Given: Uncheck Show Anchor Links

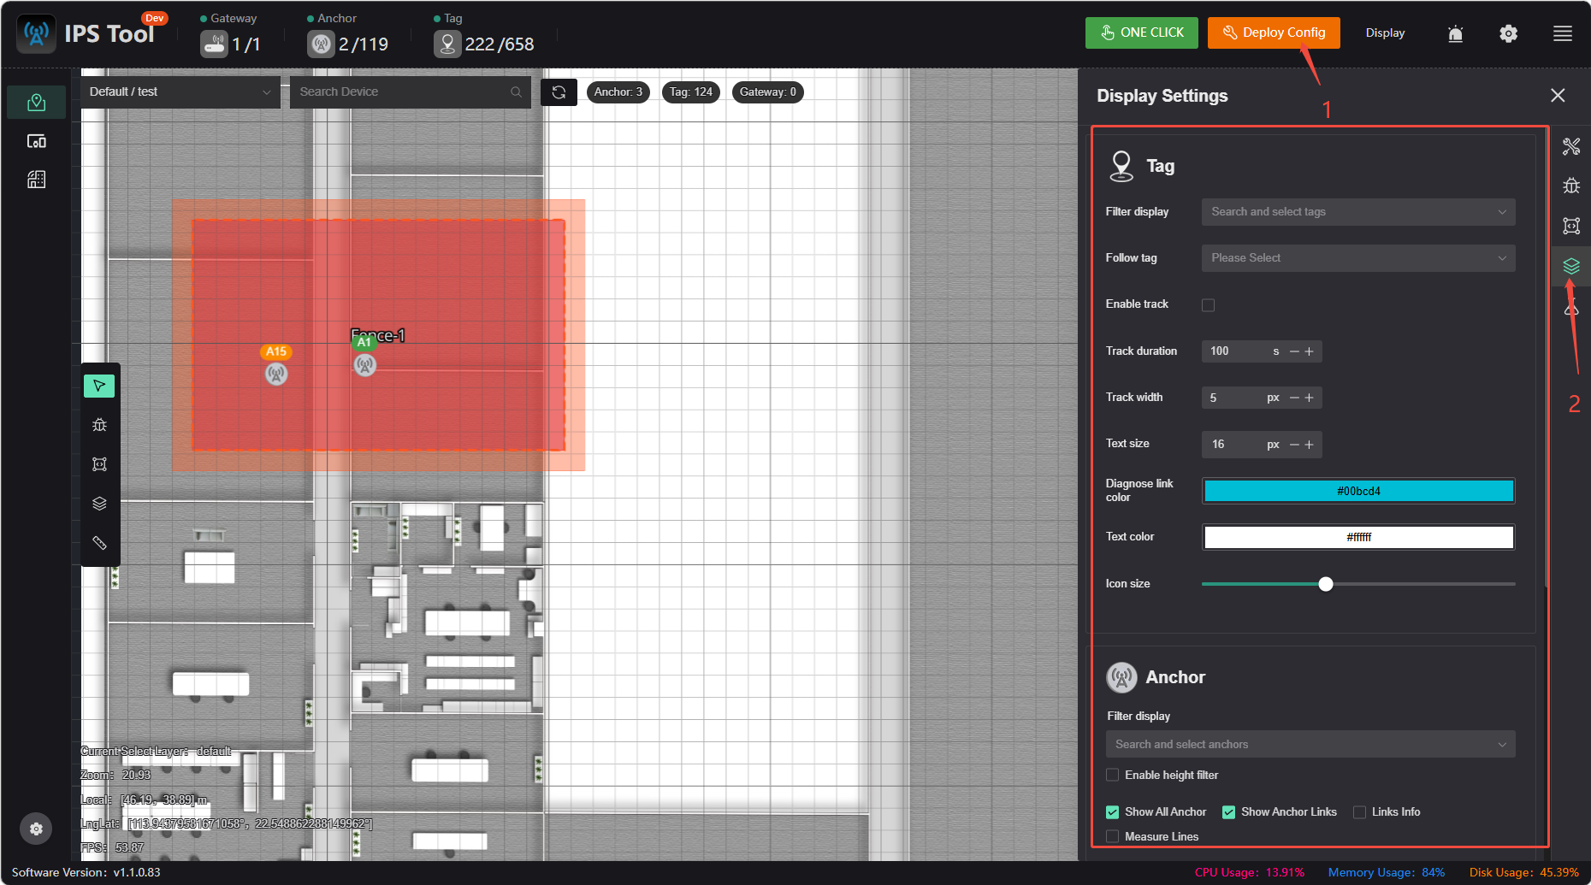Looking at the screenshot, I should (1228, 812).
